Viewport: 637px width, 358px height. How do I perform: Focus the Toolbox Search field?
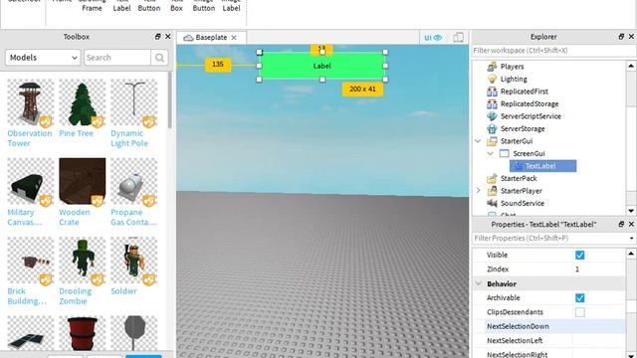point(117,58)
